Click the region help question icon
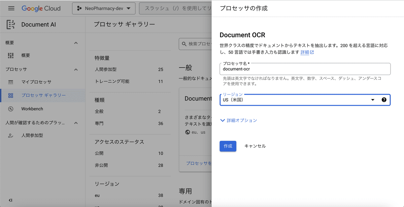Viewport: 404px width, 207px height. tap(384, 100)
